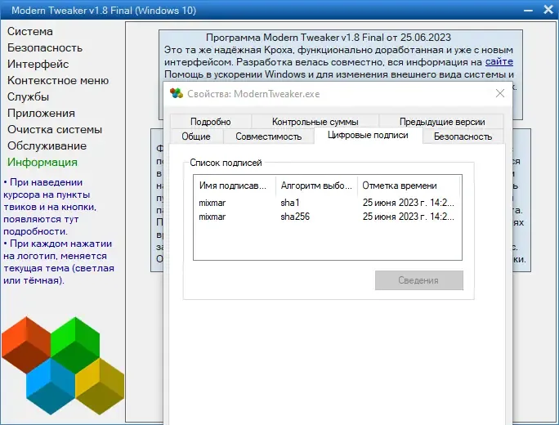Click the Имя подписавшего column header
The image size is (559, 425).
[235, 186]
